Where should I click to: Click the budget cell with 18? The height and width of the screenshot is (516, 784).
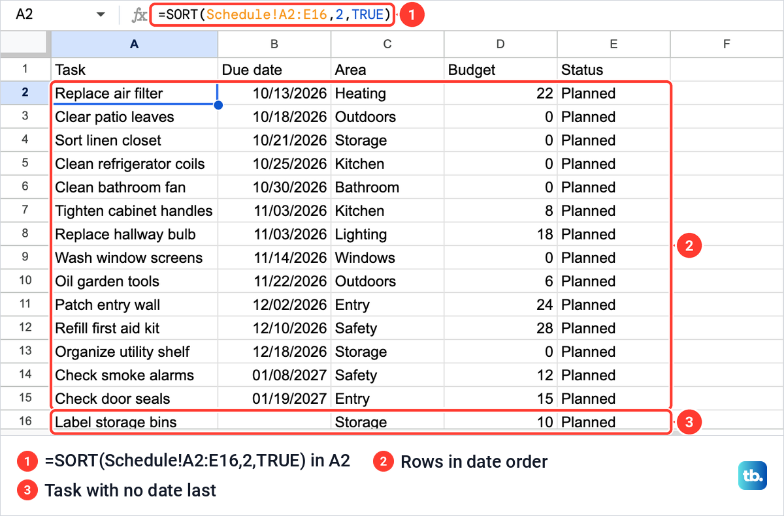click(x=500, y=234)
